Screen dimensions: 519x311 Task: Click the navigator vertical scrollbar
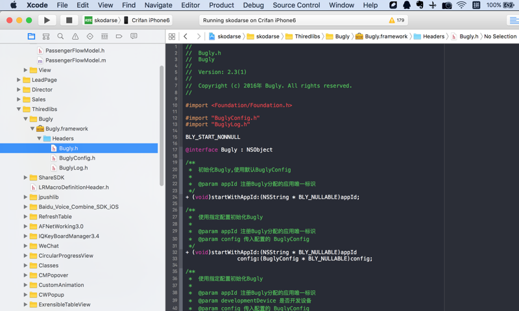(162, 126)
